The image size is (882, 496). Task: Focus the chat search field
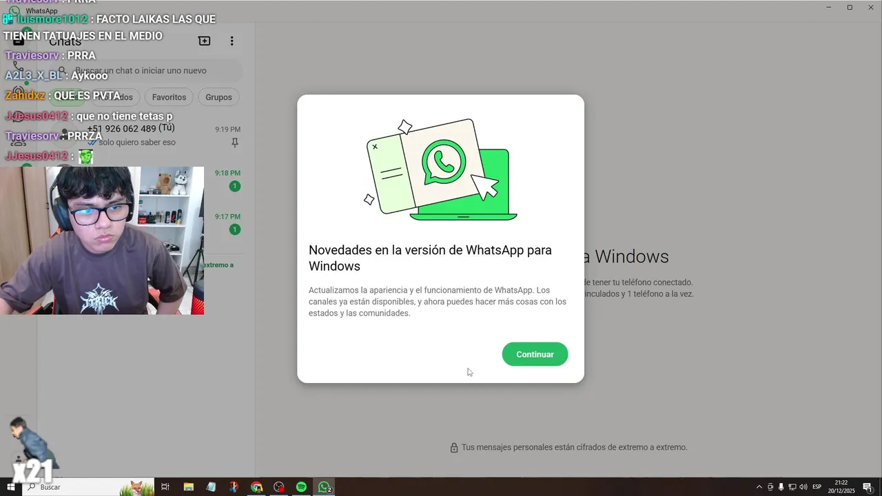click(147, 70)
